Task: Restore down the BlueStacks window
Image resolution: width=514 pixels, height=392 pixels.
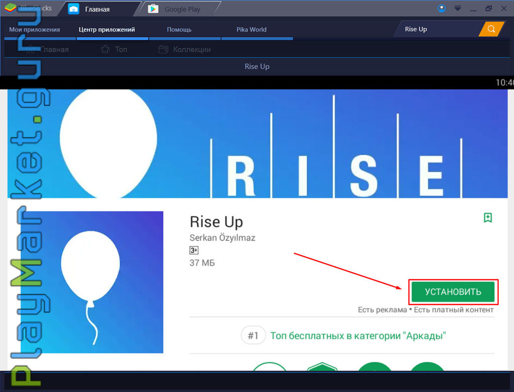Action: [488, 9]
